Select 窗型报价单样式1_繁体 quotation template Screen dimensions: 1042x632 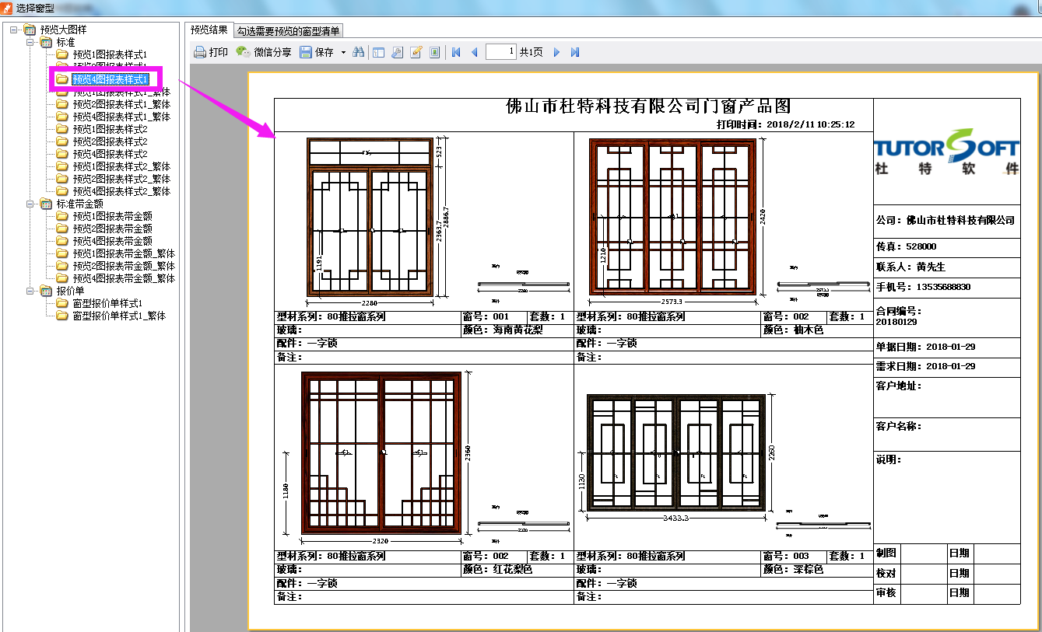click(119, 316)
